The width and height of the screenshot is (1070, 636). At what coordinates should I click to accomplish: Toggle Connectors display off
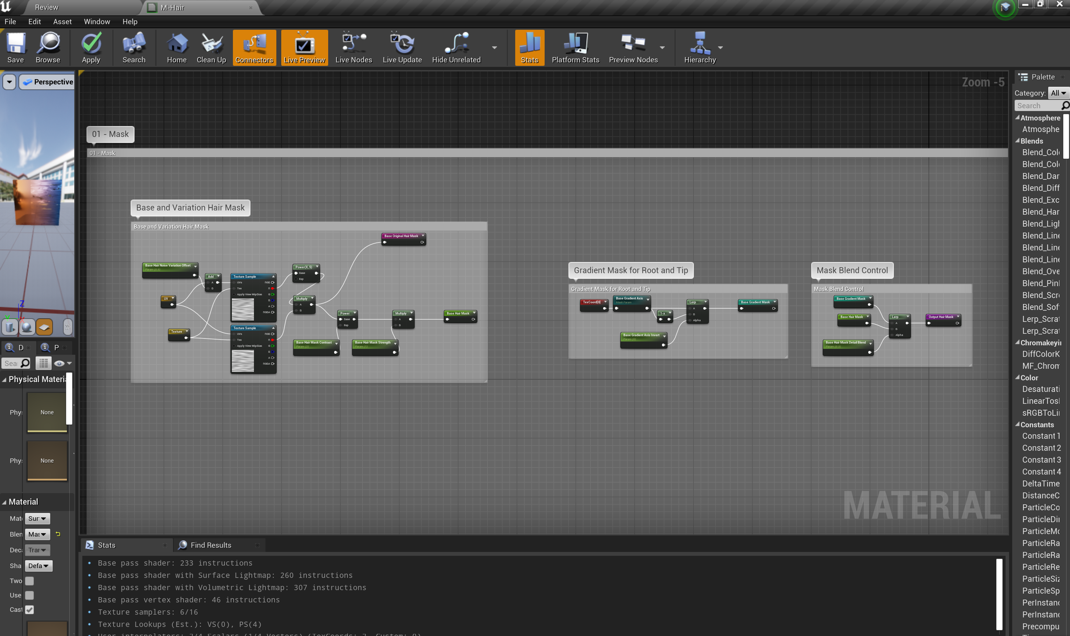click(254, 48)
